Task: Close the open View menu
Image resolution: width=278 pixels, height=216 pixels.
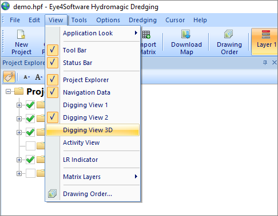Action: [x=56, y=20]
